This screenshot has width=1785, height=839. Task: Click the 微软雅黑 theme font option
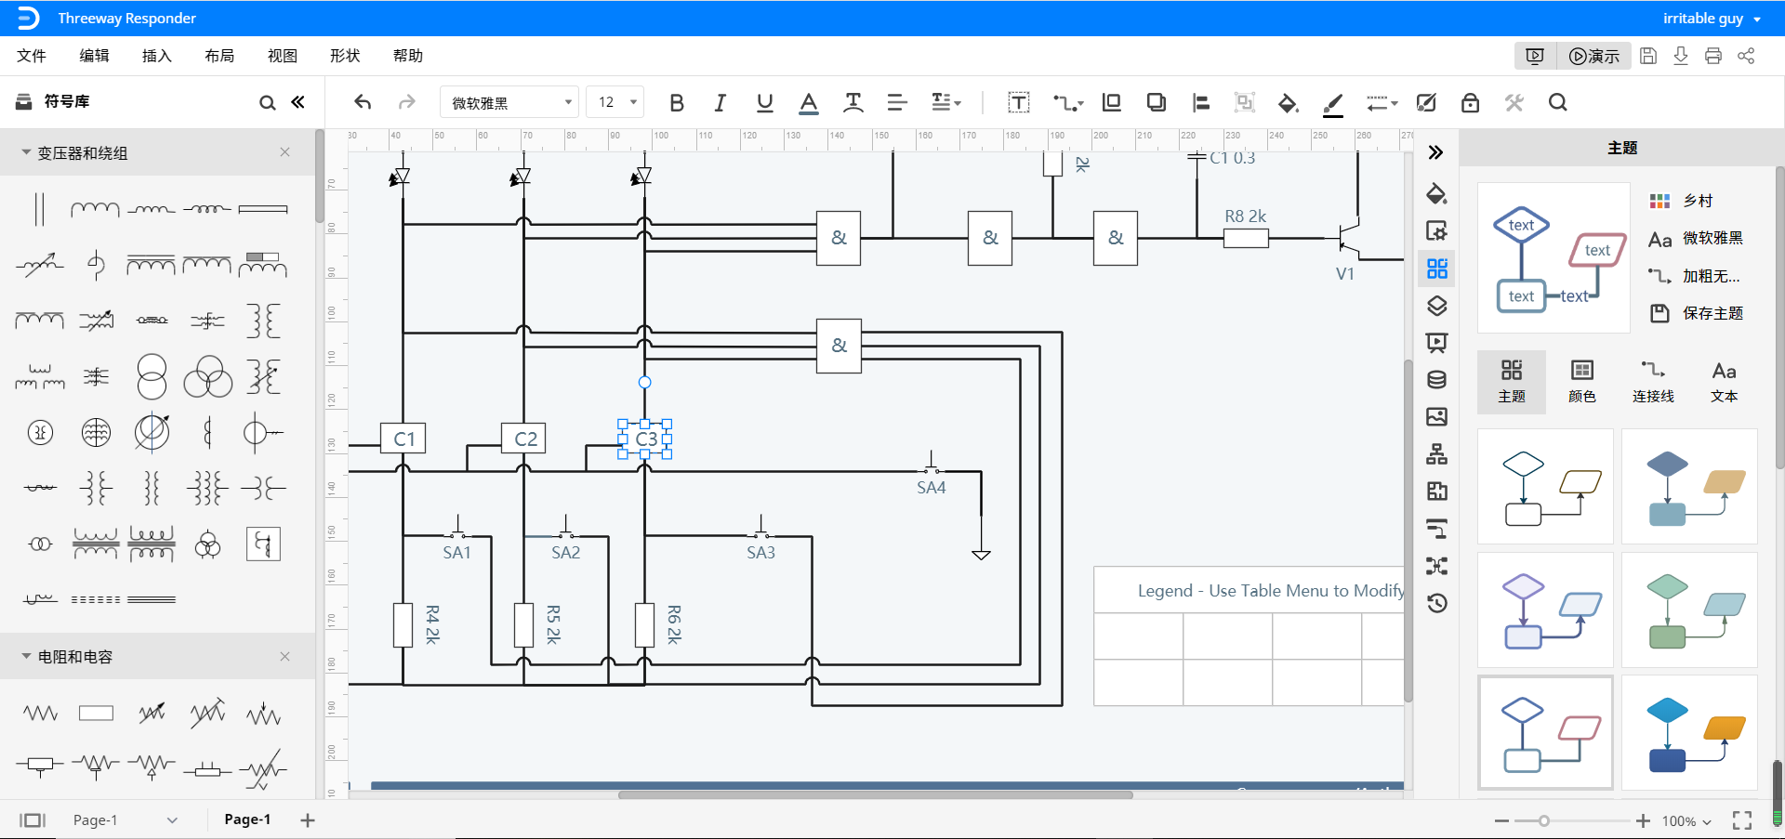pos(1696,239)
